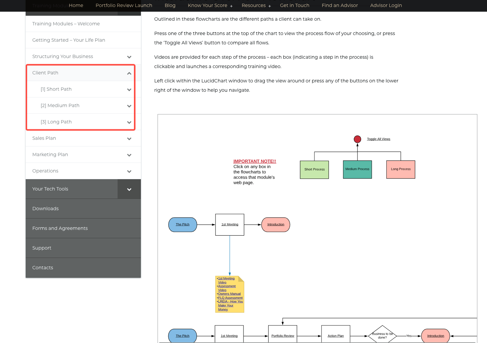Expand the Operations section
The height and width of the screenshot is (343, 487).
129,171
